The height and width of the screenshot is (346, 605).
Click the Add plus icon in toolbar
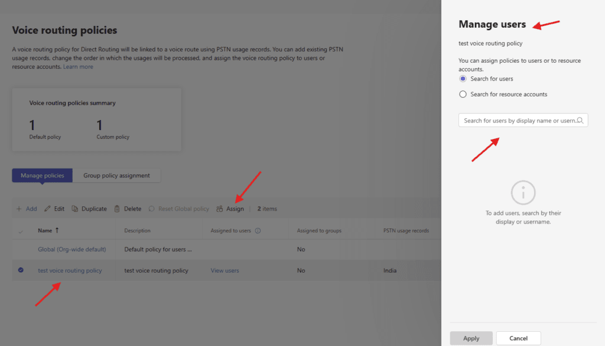coord(19,209)
